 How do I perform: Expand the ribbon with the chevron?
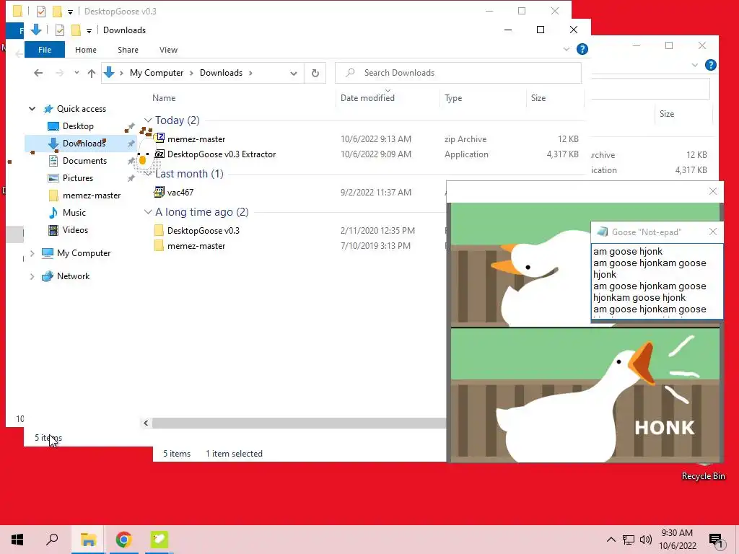566,49
